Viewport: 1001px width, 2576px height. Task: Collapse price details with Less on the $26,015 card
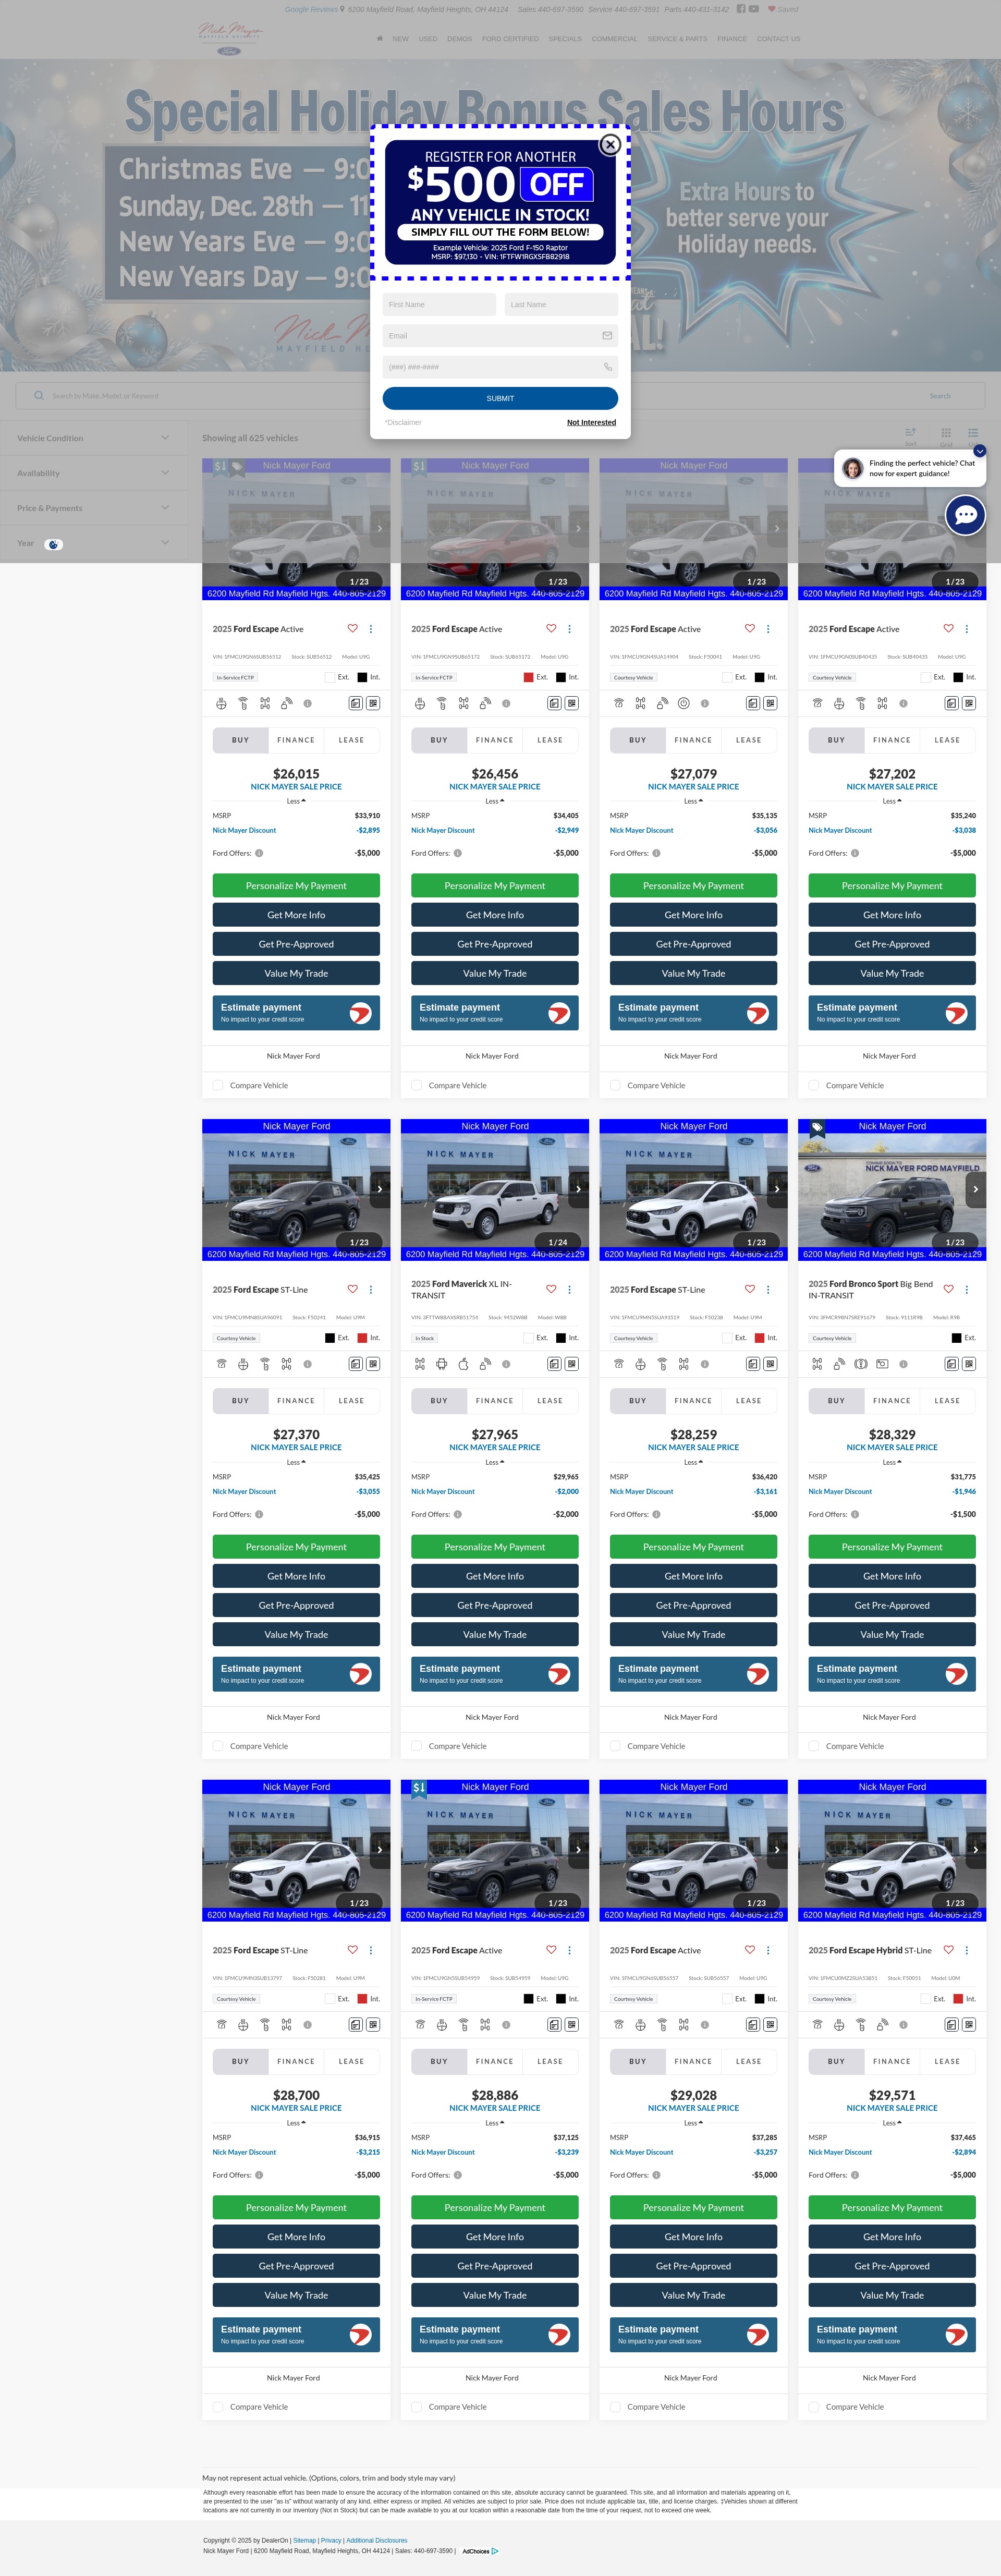click(296, 801)
